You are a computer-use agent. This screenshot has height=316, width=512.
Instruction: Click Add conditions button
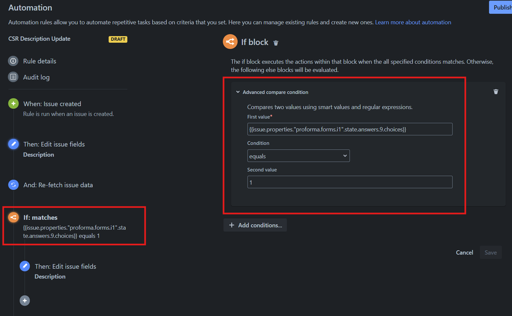pyautogui.click(x=255, y=225)
